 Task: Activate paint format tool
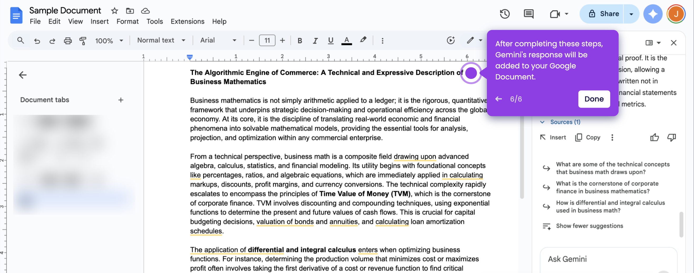pyautogui.click(x=83, y=41)
